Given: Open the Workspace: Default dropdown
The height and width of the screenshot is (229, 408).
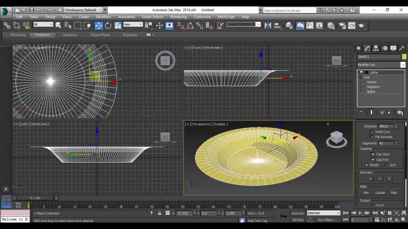Looking at the screenshot, I should pos(84,10).
